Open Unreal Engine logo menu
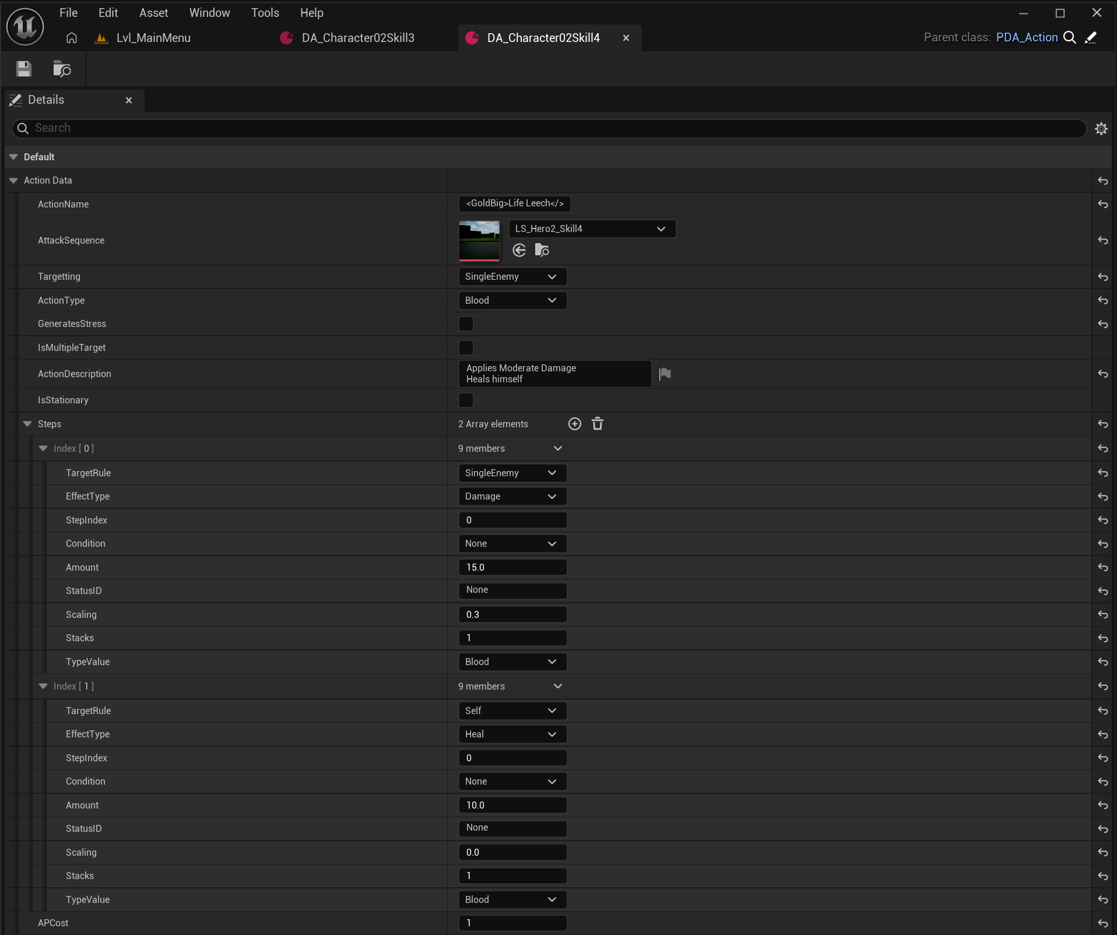 25,26
